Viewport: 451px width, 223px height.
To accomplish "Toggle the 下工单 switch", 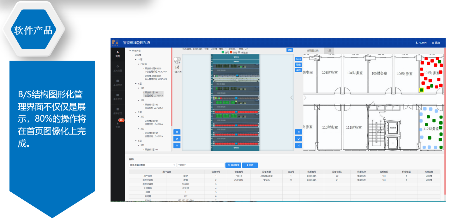I will 177,59.
